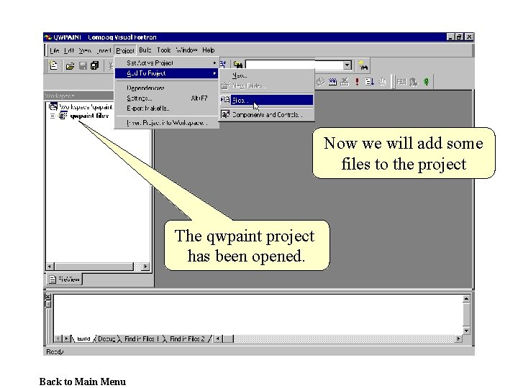Switch to the Debug output tab
This screenshot has width=518, height=388.
pos(106,339)
